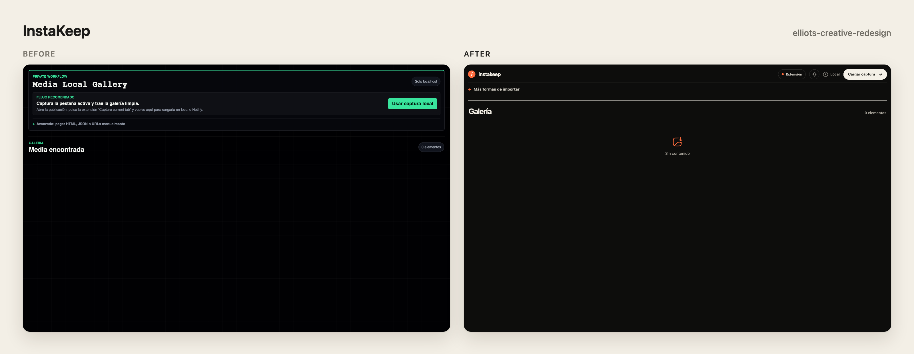Image resolution: width=914 pixels, height=354 pixels.
Task: Click 'Captura la pestaña activa' instruction text
Action: 88,104
